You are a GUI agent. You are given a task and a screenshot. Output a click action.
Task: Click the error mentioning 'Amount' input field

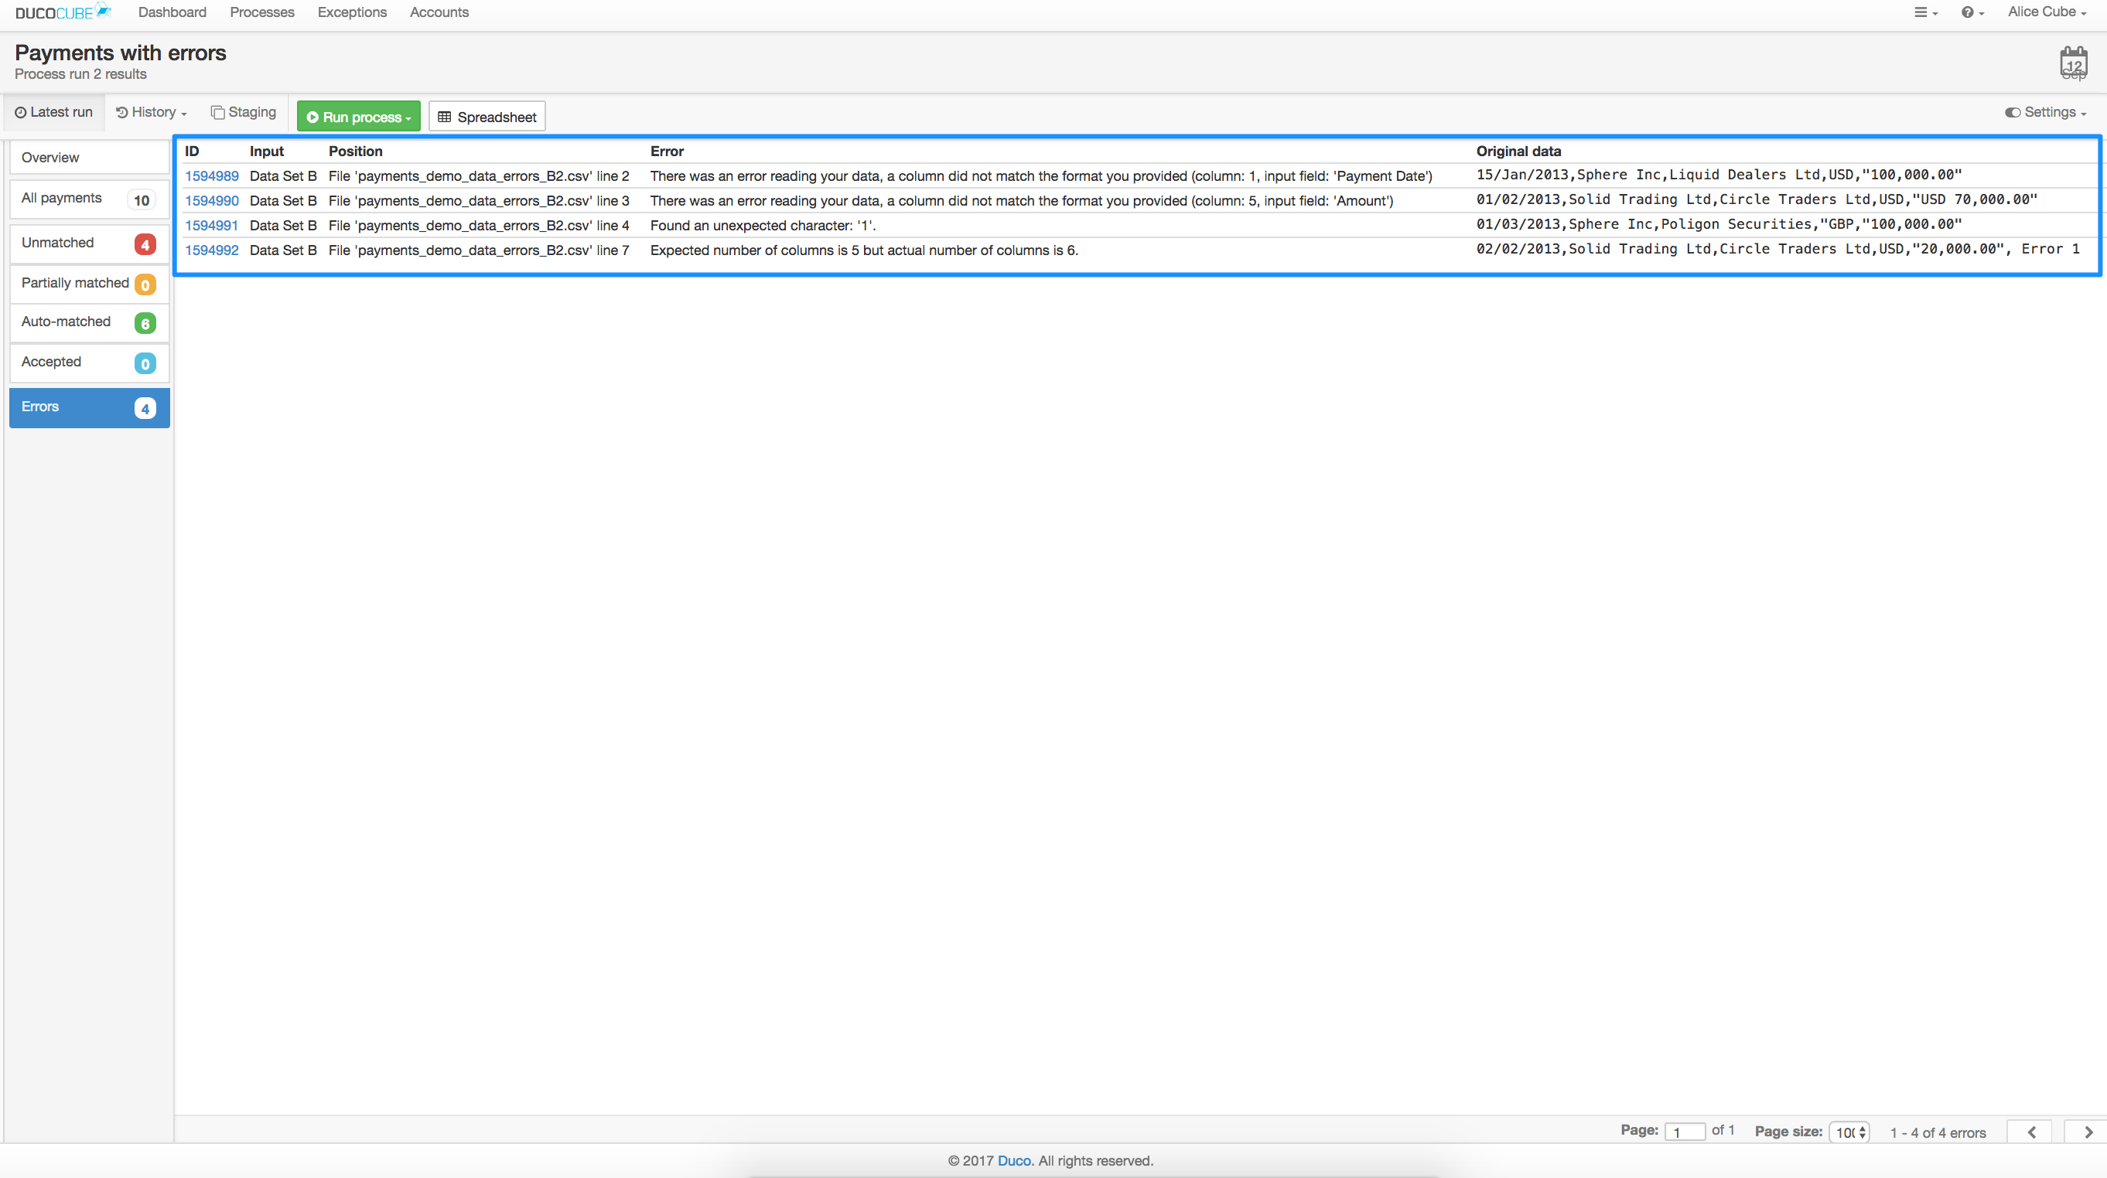tap(1022, 201)
